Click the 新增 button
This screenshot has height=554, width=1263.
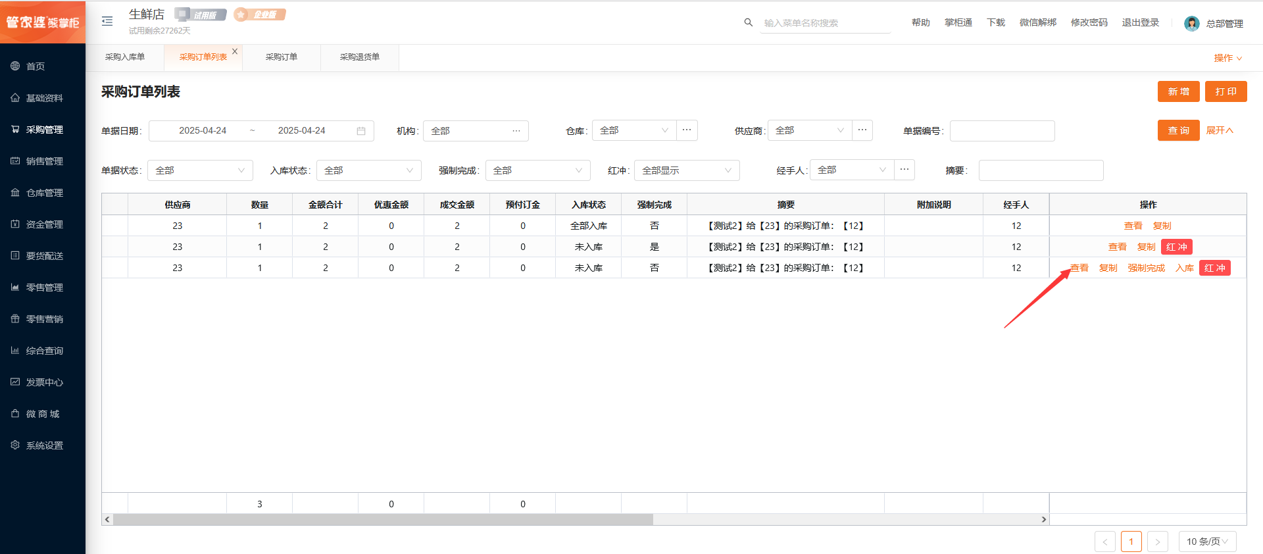click(1178, 91)
